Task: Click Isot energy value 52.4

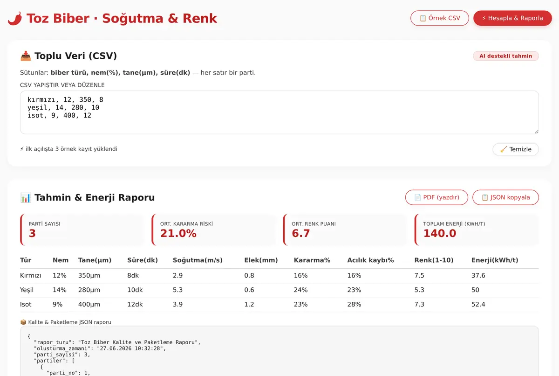Action: [x=478, y=305]
